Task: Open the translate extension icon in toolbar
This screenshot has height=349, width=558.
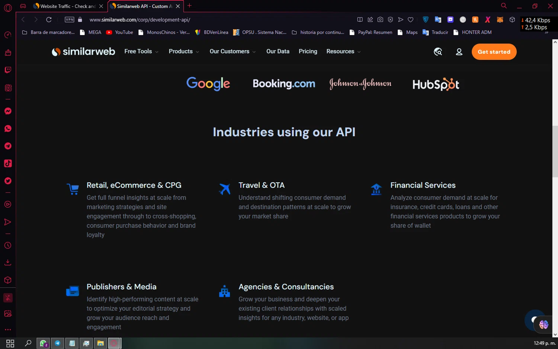Action: [438, 19]
